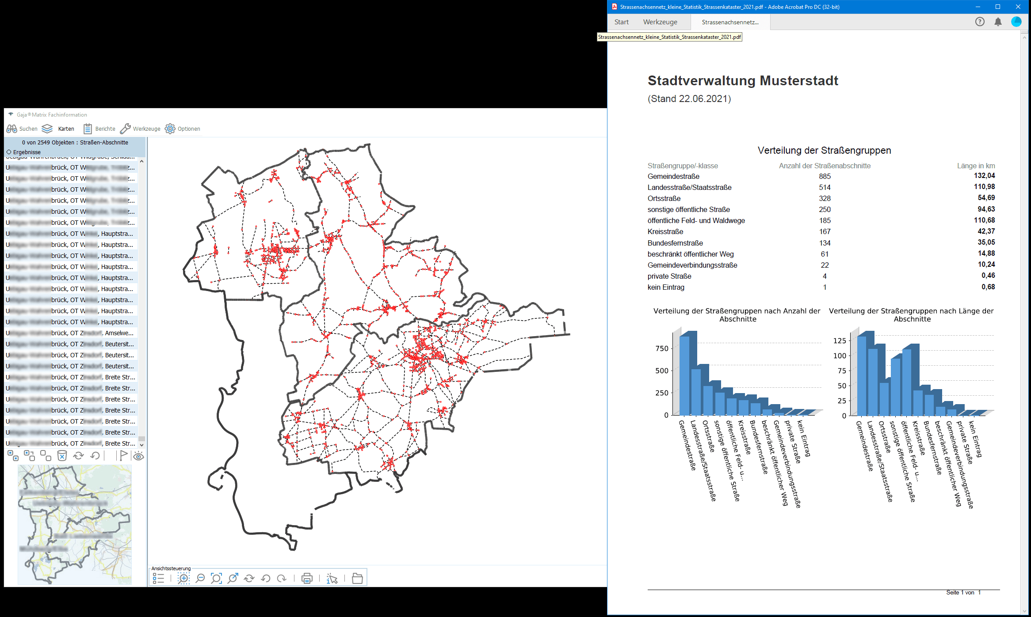Click the Kreisstraße table row label

point(665,231)
